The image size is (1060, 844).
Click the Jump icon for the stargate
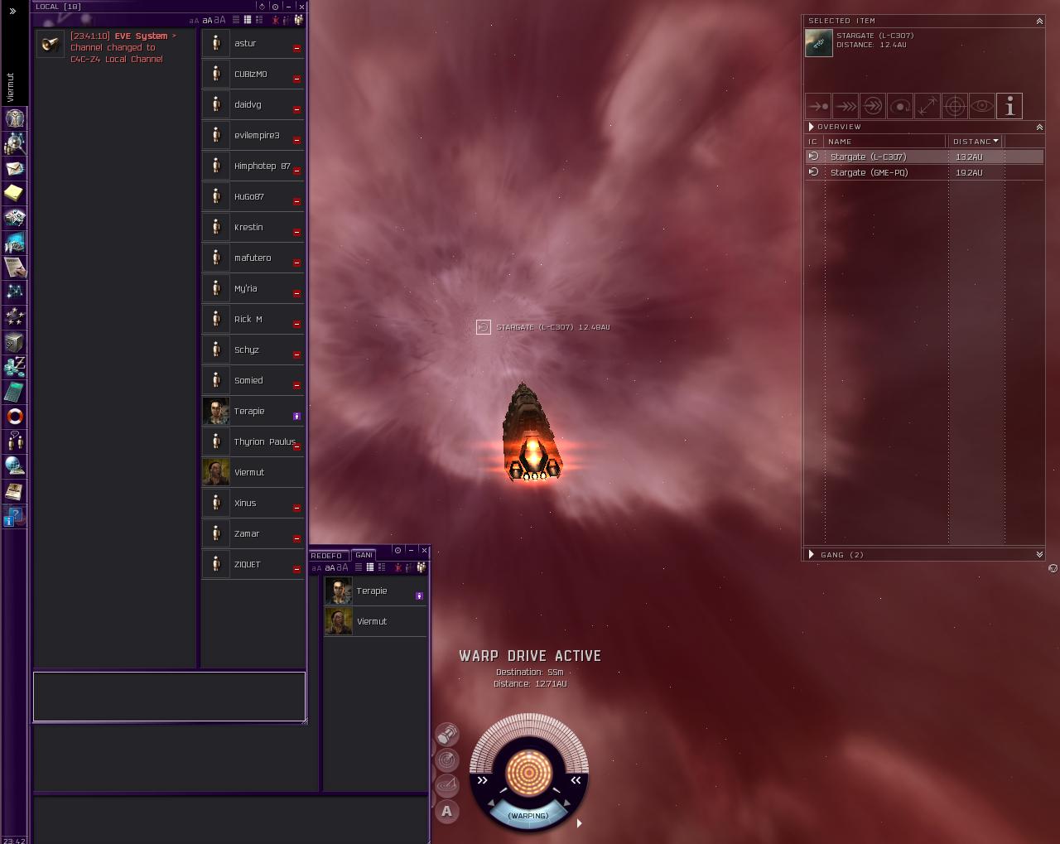(873, 106)
